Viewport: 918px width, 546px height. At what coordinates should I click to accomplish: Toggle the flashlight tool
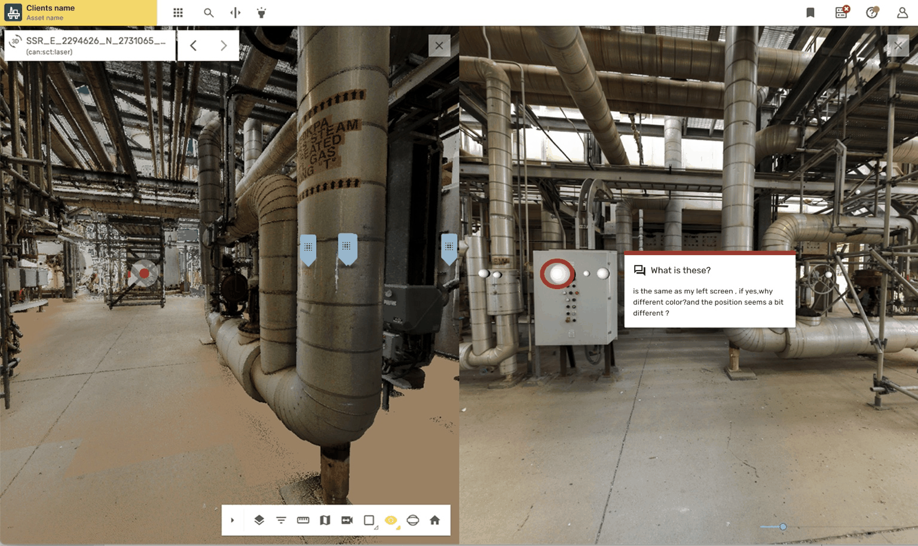point(261,13)
